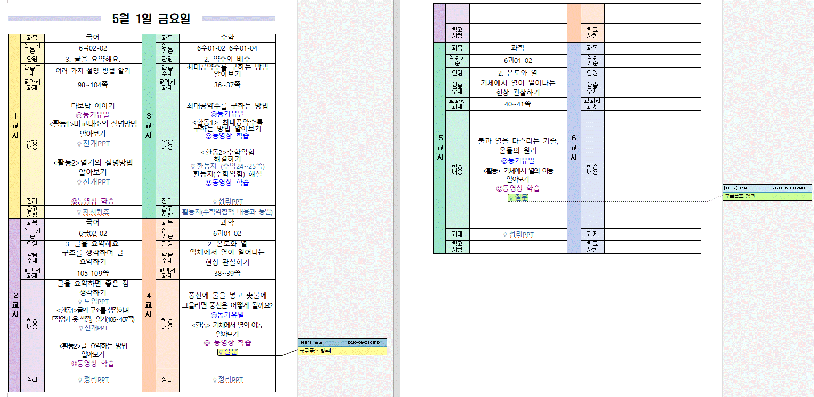Open first 전개PPT link under 활동1 in period 1
The height and width of the screenshot is (397, 814).
(x=93, y=144)
